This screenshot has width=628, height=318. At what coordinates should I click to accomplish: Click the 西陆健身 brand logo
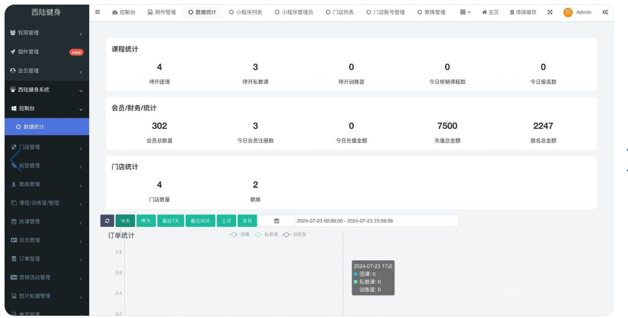pyautogui.click(x=46, y=12)
